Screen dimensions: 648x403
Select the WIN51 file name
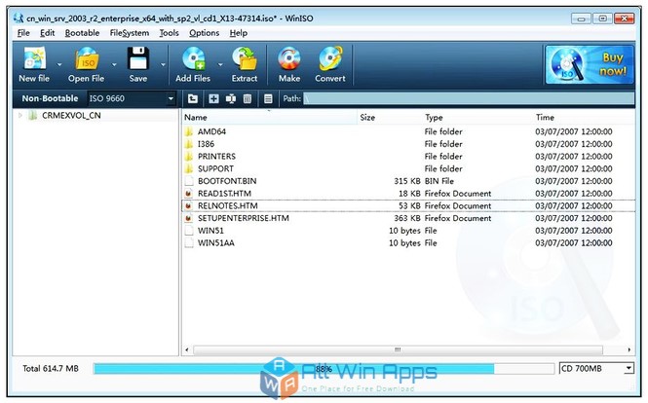(210, 231)
